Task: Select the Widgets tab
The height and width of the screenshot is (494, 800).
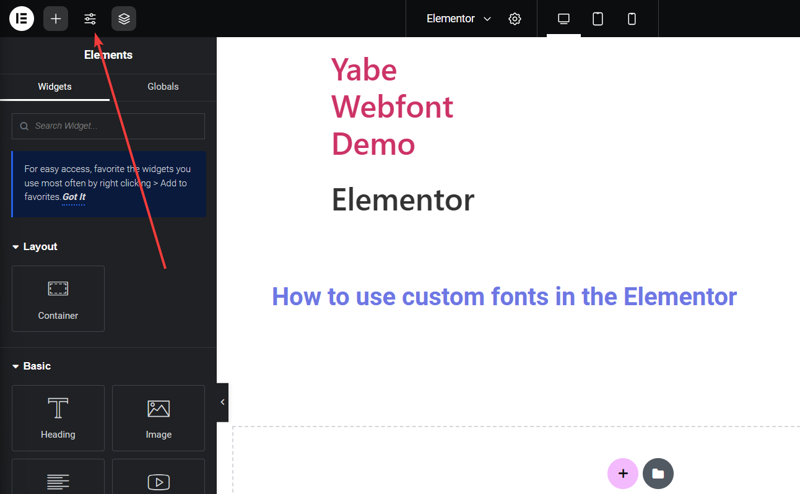Action: [x=54, y=87]
